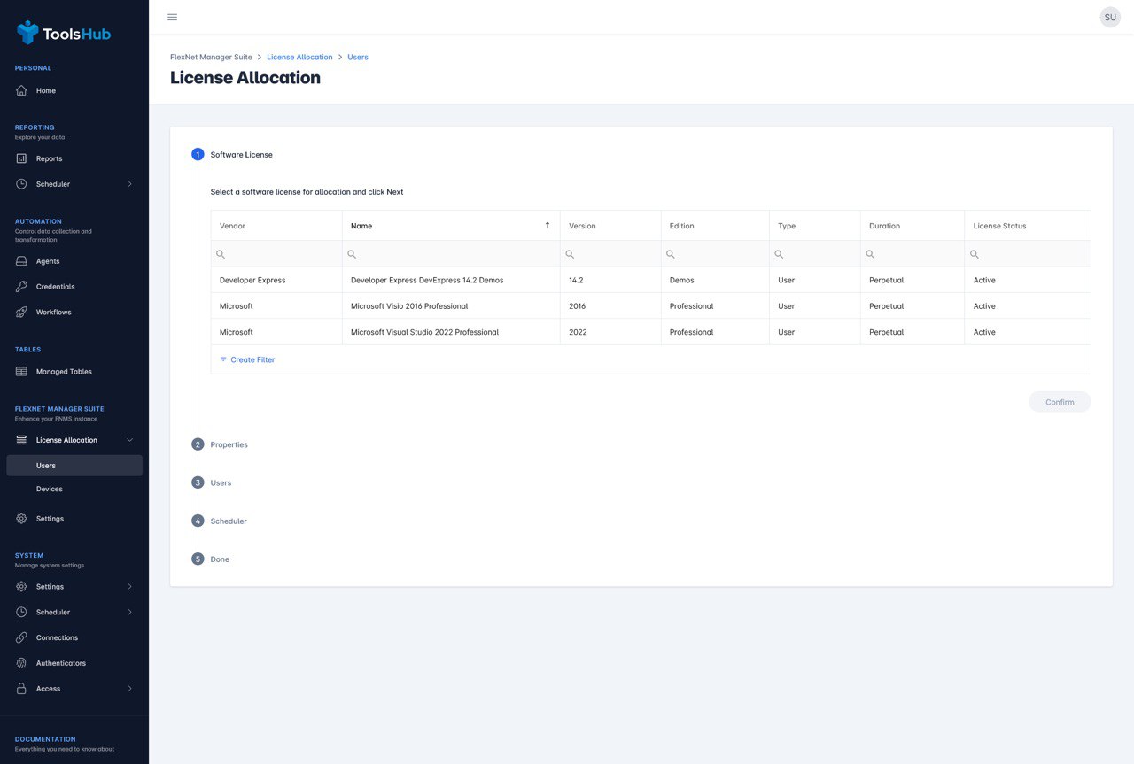Screen dimensions: 1134x764
Task: Expand the System Settings chevron
Action: tap(129, 587)
